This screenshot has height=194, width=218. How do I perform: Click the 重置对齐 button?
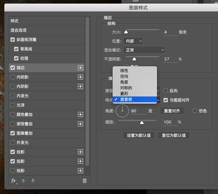(172, 111)
